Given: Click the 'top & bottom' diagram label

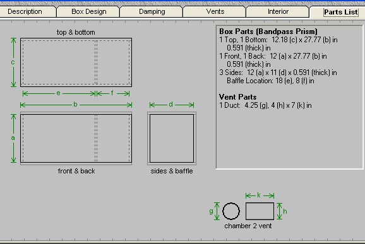Looking at the screenshot, I should [x=76, y=32].
